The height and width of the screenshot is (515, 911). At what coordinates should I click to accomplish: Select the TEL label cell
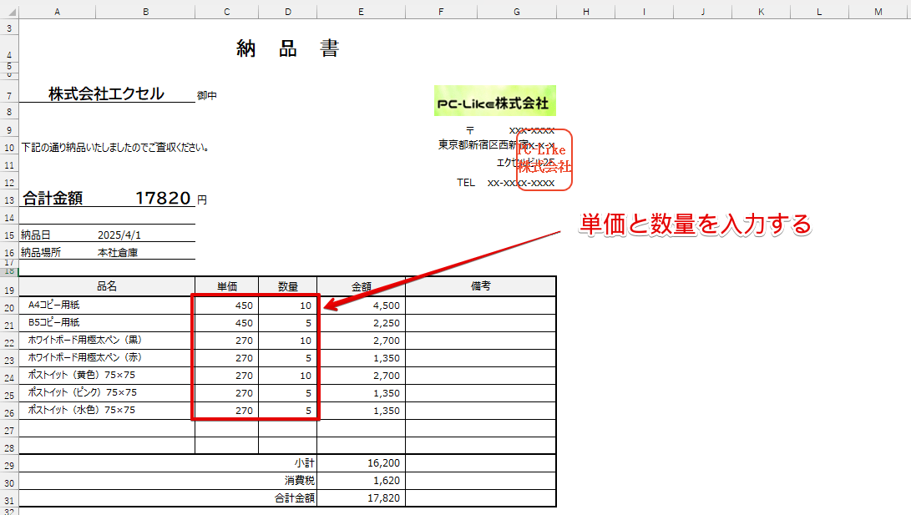click(465, 182)
